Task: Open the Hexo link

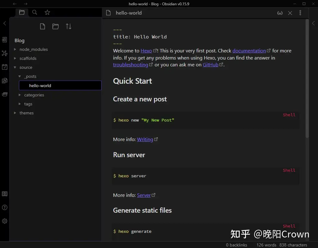Action: click(146, 51)
